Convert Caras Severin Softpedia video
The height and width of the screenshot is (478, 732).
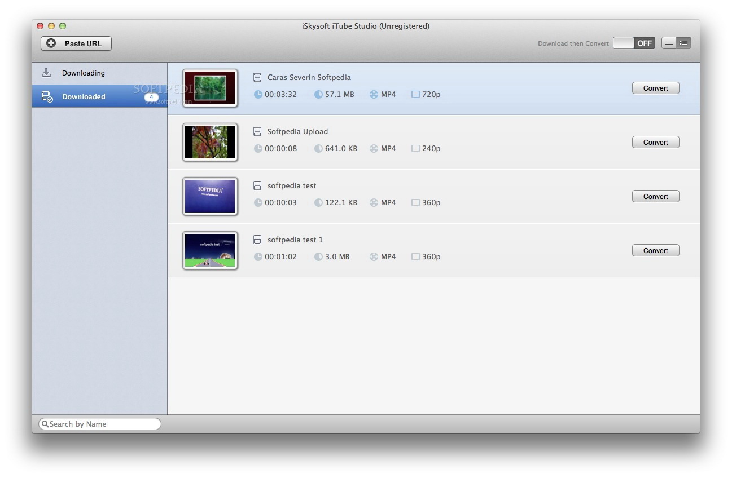(x=655, y=88)
